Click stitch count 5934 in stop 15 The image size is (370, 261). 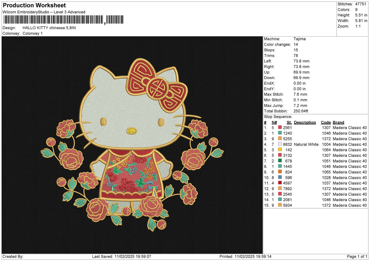[x=287, y=205]
